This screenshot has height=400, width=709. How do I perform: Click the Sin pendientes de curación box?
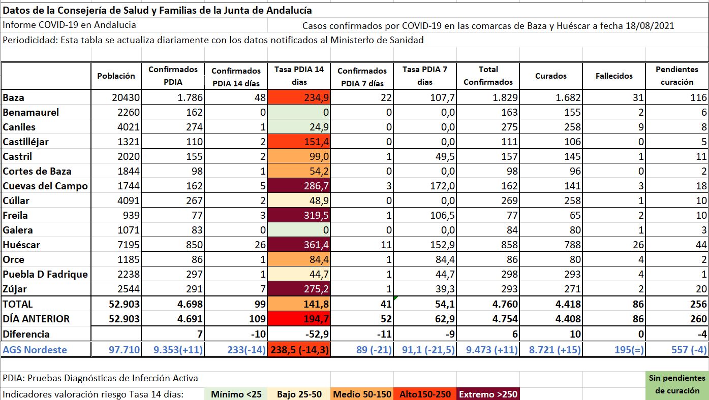tap(677, 385)
